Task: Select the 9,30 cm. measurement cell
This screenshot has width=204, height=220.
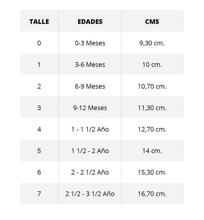Action: point(152,43)
